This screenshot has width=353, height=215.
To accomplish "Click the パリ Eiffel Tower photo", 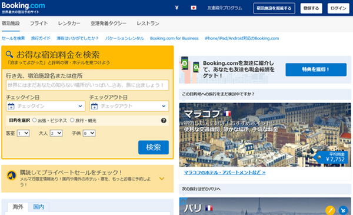I will 265,206.
